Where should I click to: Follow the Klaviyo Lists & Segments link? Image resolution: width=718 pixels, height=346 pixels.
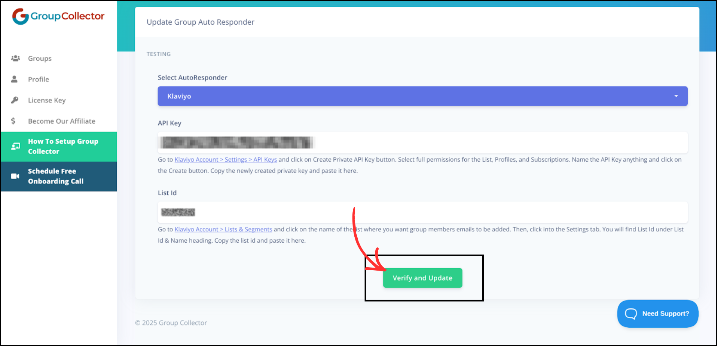(x=223, y=229)
